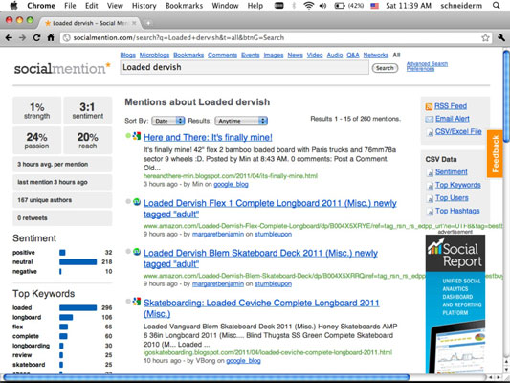The width and height of the screenshot is (510, 383).
Task: Open Loaded Dervish Flex 1 Complete Longboard result
Action: point(270,209)
